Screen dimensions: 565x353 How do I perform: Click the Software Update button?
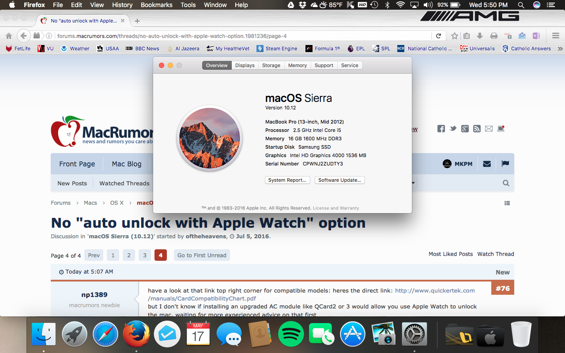coord(340,180)
